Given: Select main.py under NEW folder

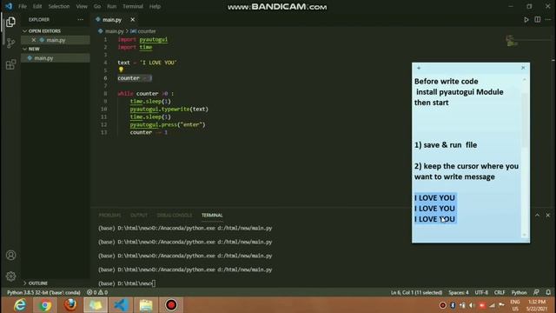Looking at the screenshot, I should point(56,58).
